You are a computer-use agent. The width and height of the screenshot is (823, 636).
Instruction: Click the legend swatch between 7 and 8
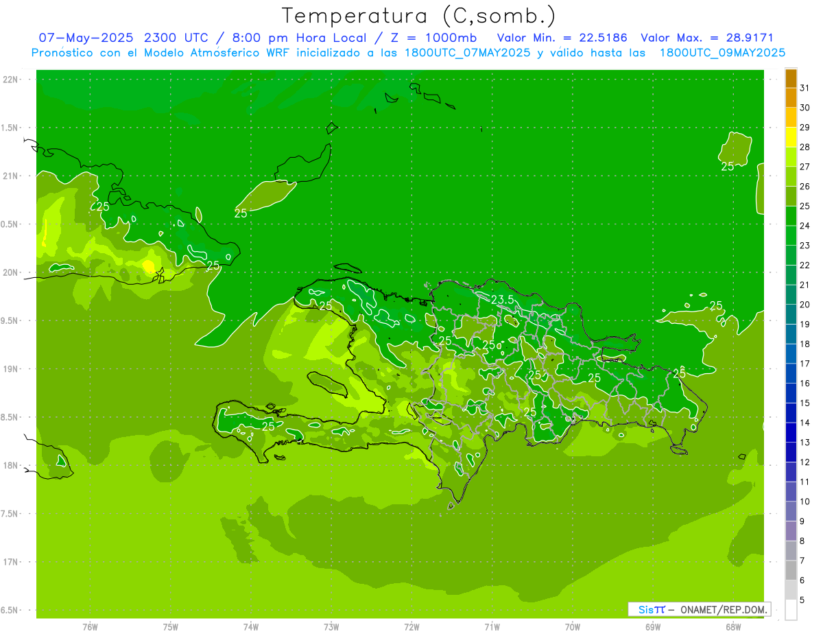click(791, 551)
